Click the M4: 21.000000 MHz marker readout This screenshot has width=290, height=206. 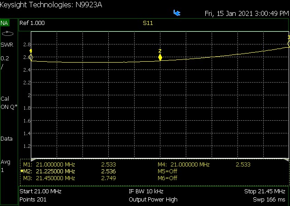pyautogui.click(x=204, y=165)
